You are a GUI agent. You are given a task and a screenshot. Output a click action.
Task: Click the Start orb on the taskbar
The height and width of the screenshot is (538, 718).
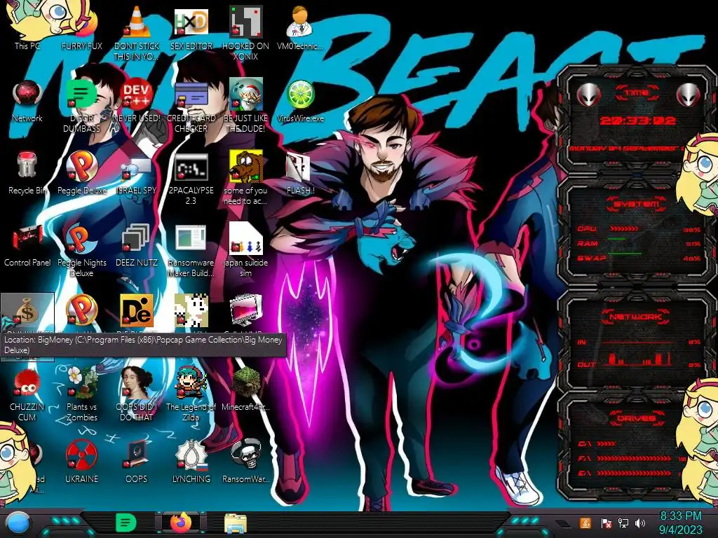pyautogui.click(x=18, y=523)
